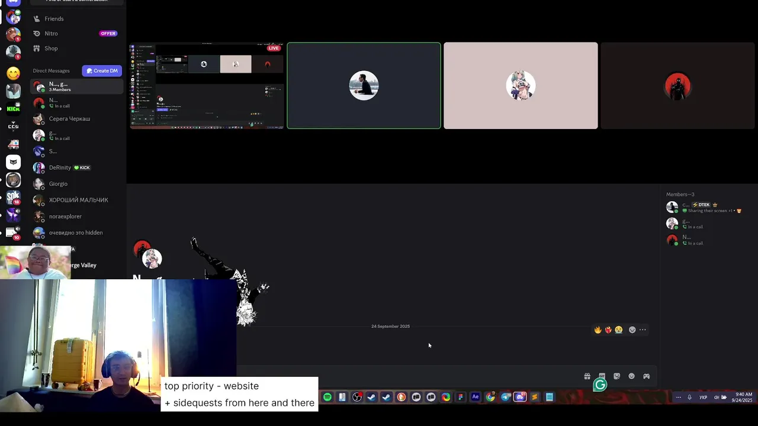
Task: Switch the УКР keyboard language
Action: coord(704,398)
